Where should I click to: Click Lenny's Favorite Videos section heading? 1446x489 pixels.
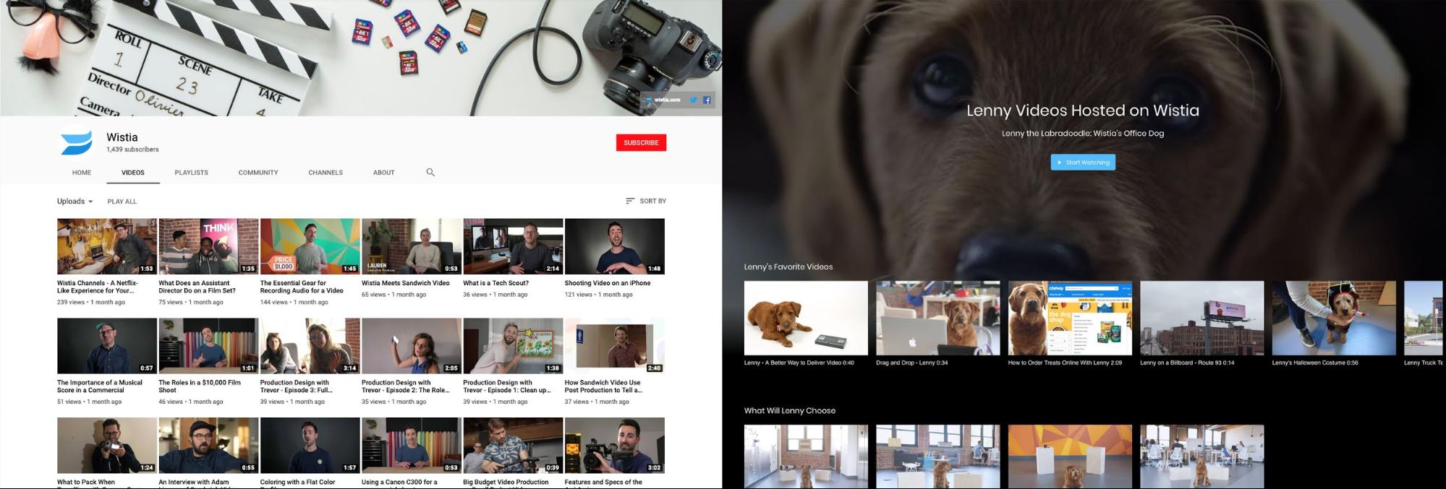(788, 267)
